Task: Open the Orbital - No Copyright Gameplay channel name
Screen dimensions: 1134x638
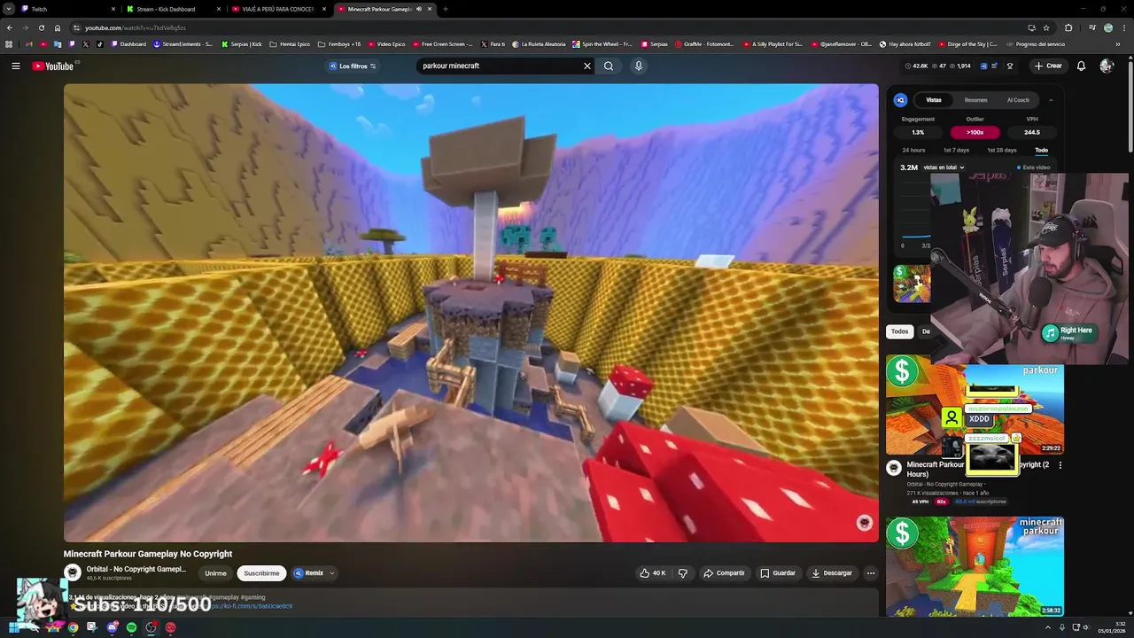Action: pos(136,569)
